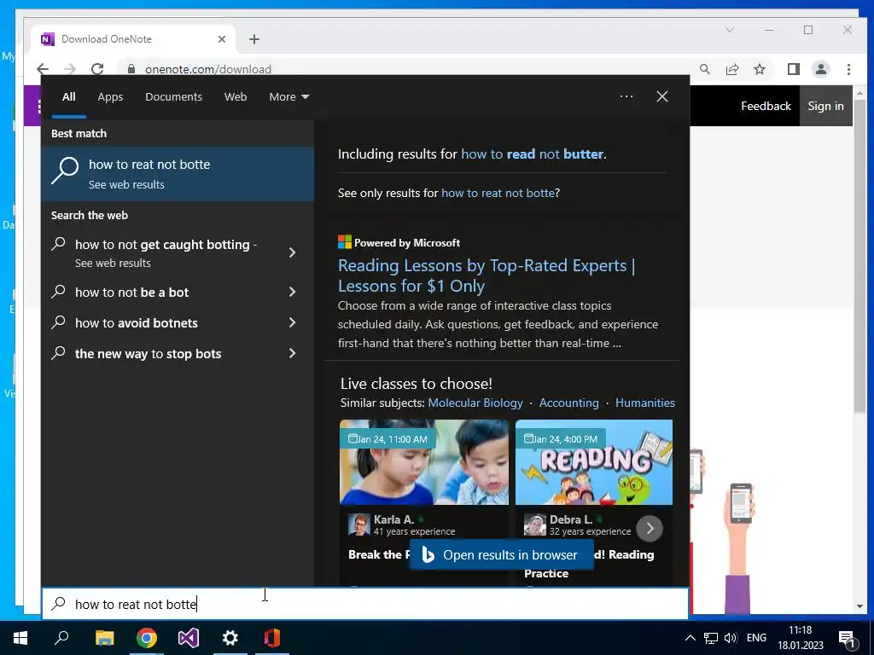Select suggestion 'how to avoid botnets'

click(137, 323)
